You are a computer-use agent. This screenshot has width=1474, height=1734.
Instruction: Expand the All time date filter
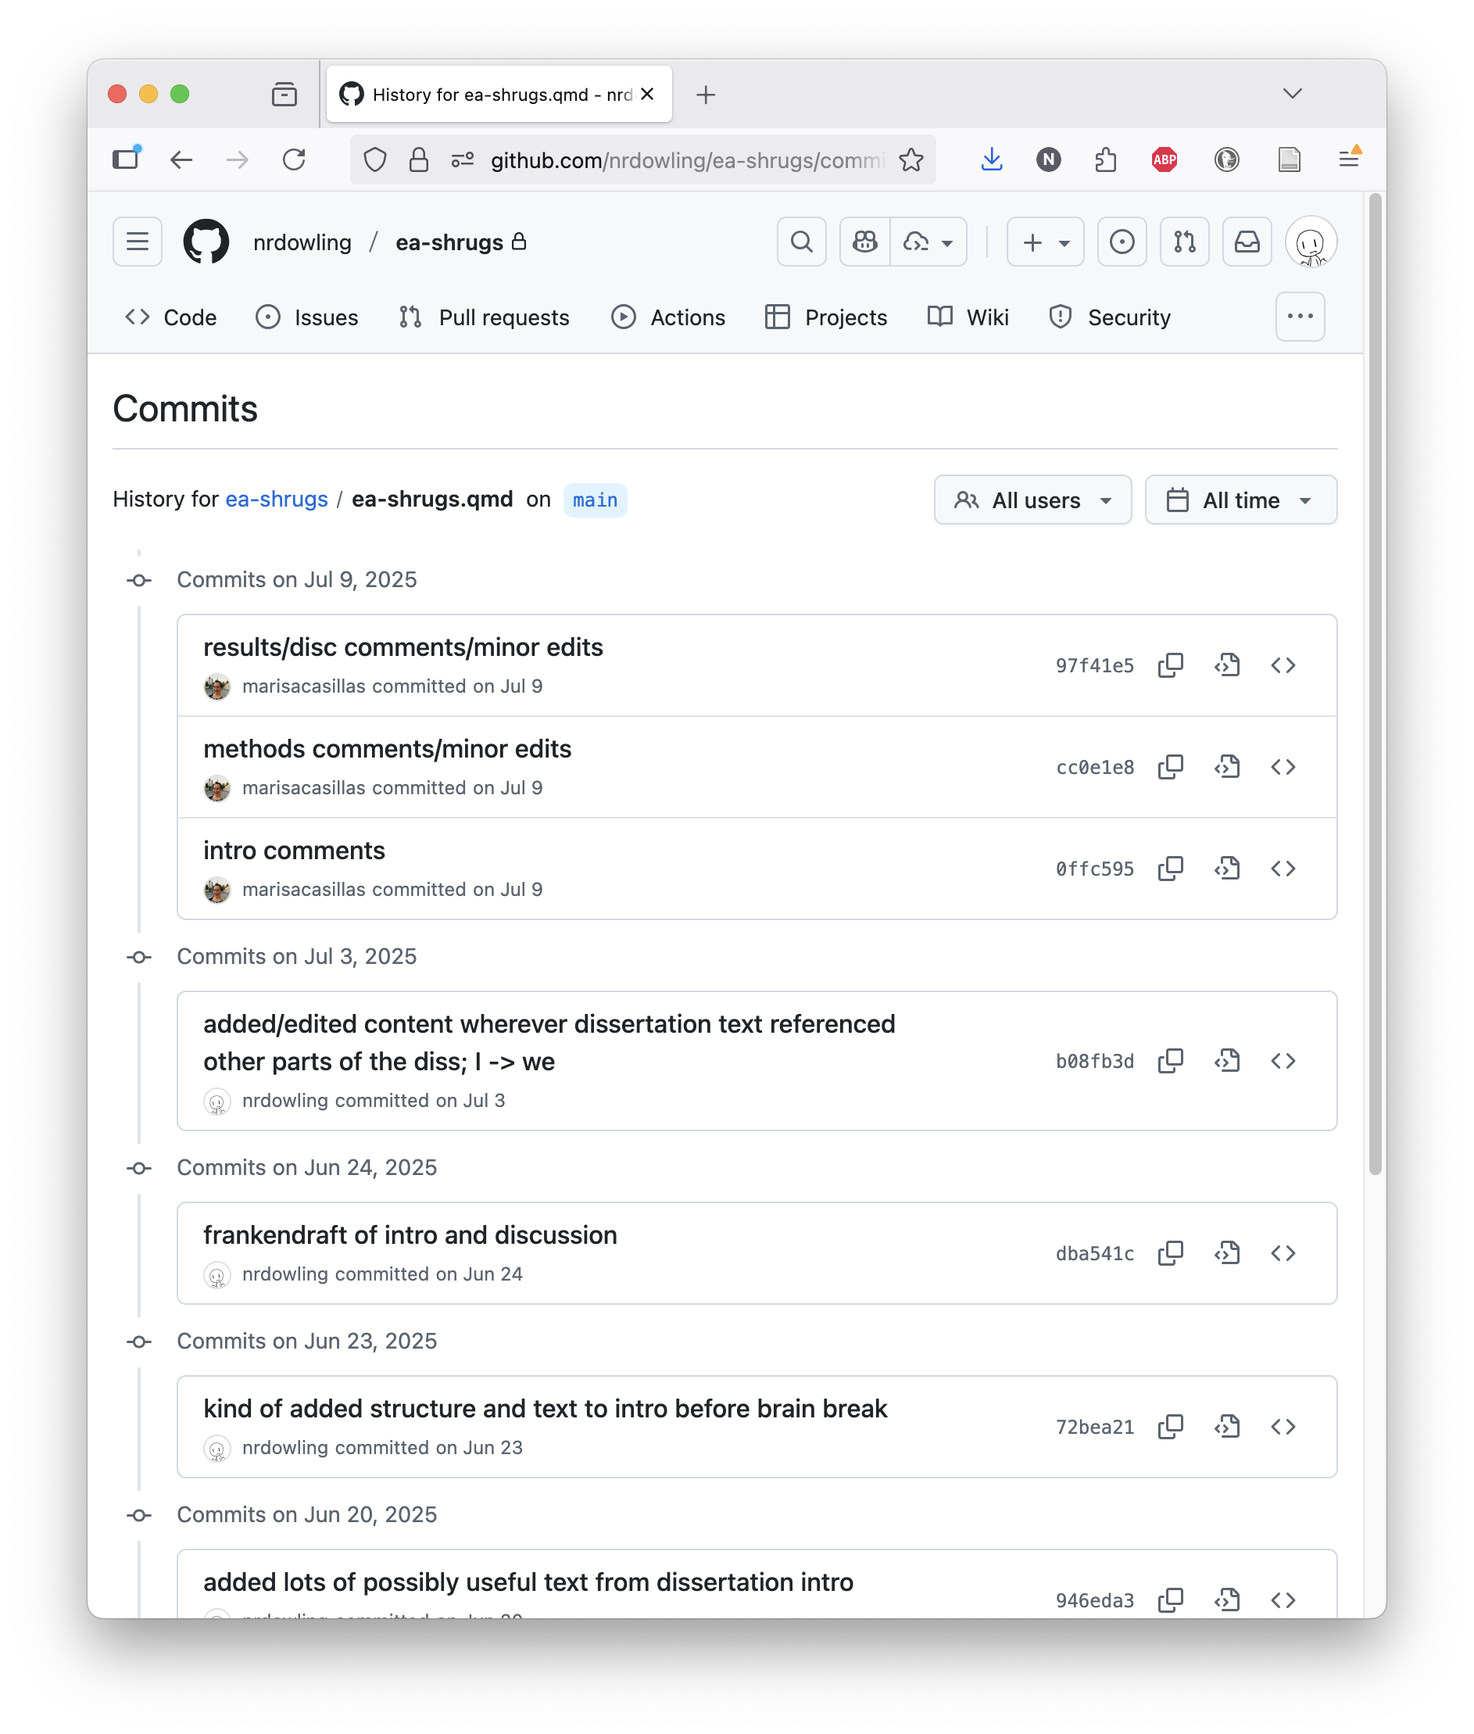click(x=1240, y=500)
